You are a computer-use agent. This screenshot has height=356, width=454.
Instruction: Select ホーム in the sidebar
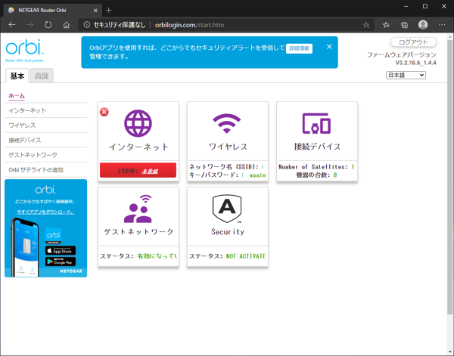[17, 96]
